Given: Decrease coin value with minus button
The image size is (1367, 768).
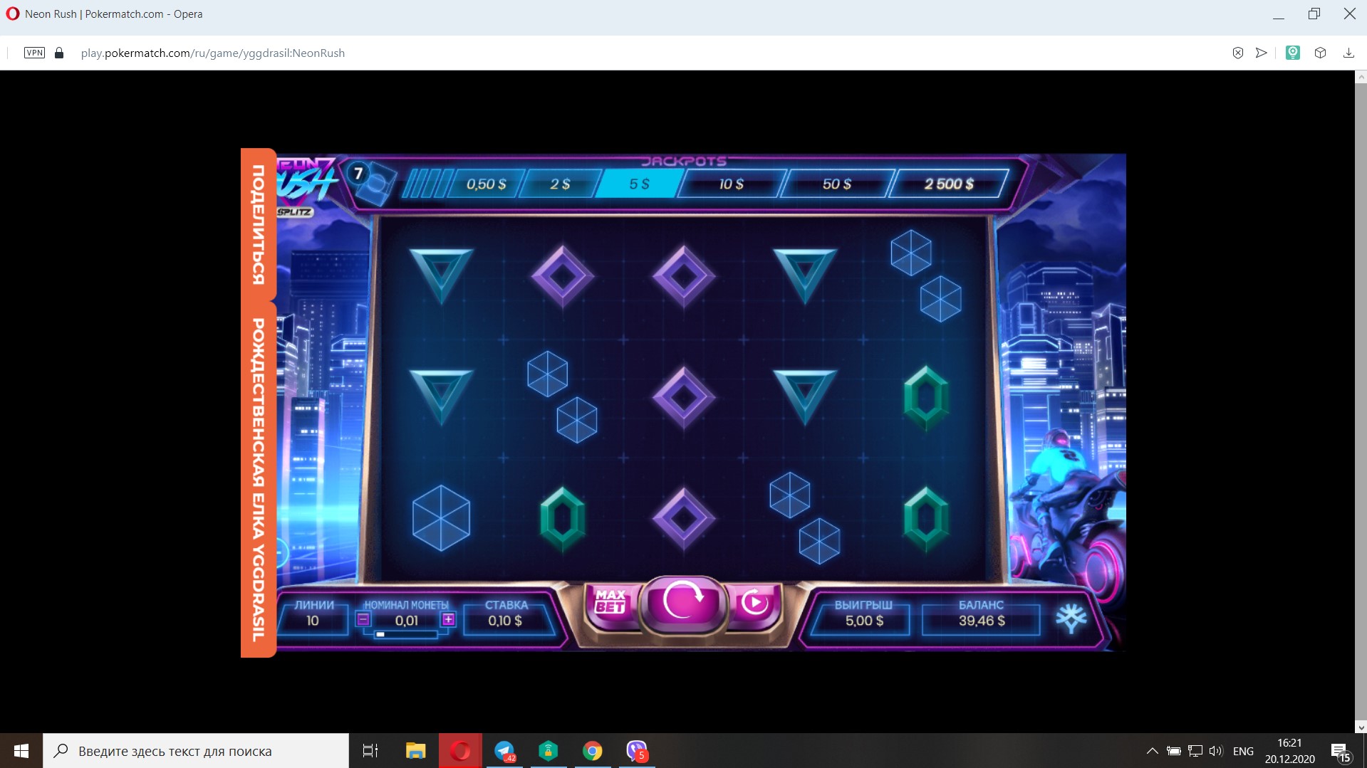Looking at the screenshot, I should click(x=363, y=619).
